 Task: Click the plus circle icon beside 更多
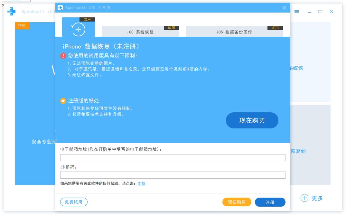pos(304,198)
